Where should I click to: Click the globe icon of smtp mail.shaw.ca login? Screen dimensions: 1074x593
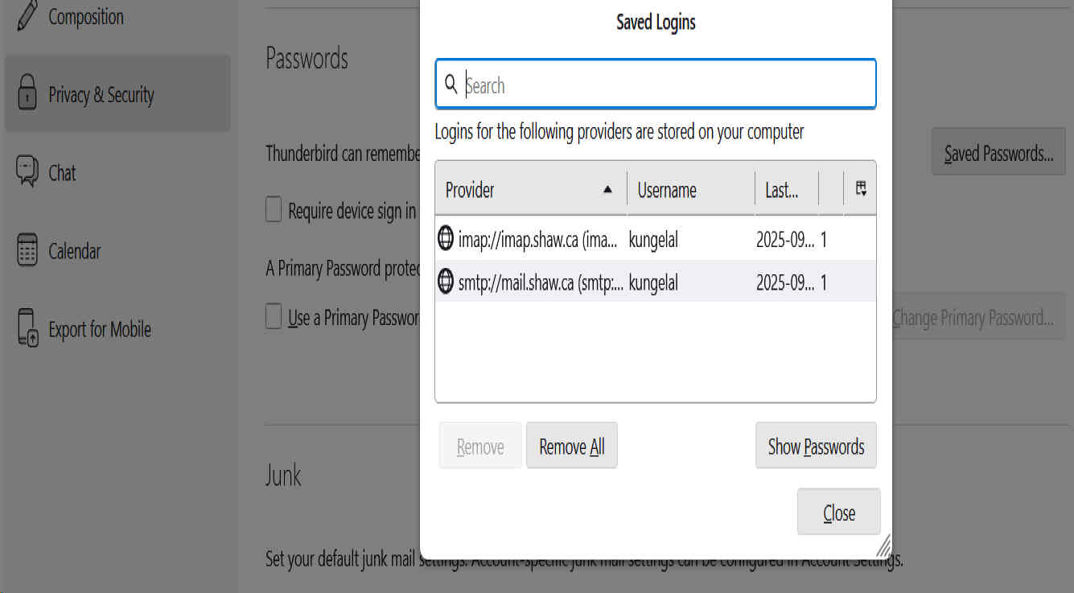pos(446,282)
